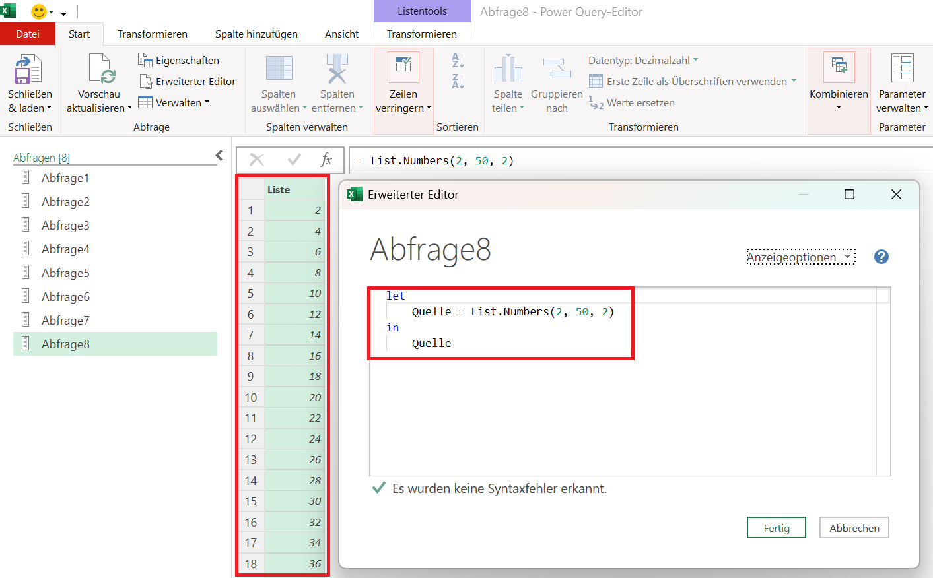Image resolution: width=933 pixels, height=578 pixels.
Task: Confirm the formula with the checkmark
Action: [x=294, y=160]
